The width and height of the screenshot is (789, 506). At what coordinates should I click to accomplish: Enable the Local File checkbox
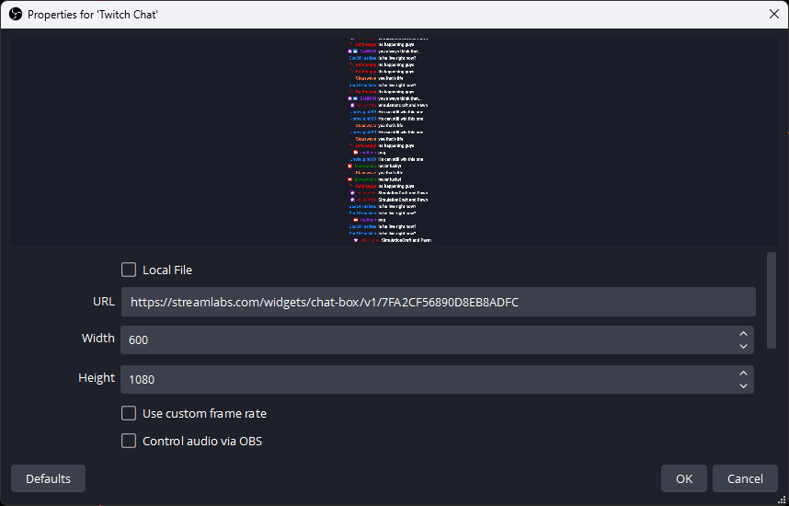click(129, 270)
